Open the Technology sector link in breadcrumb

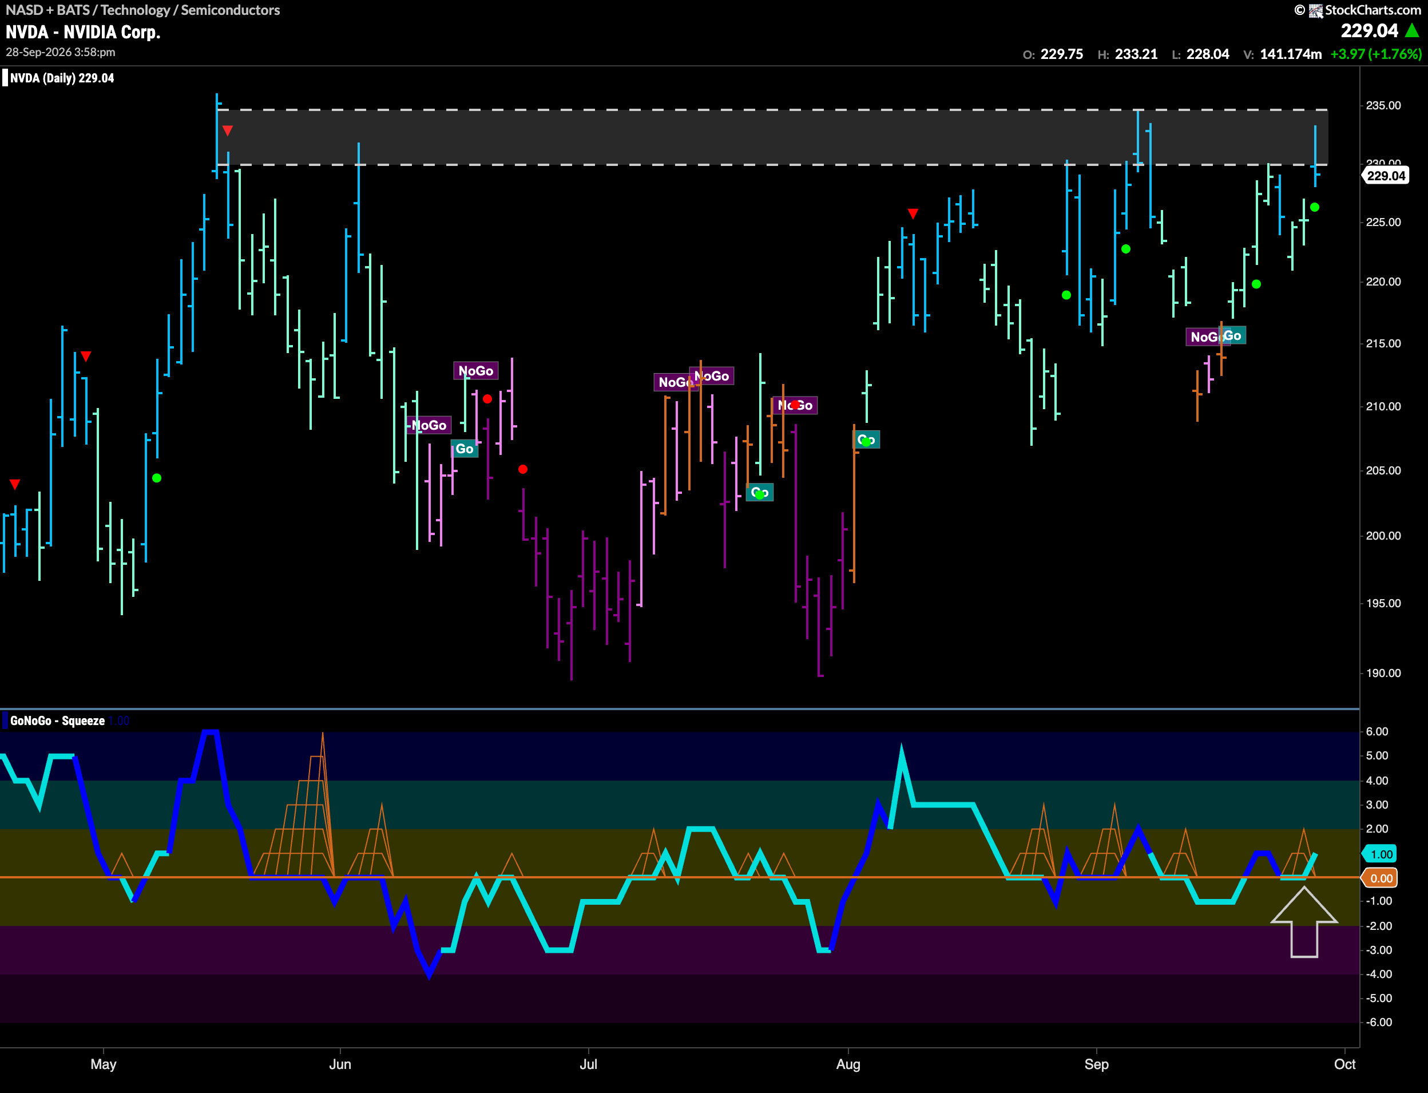pyautogui.click(x=134, y=10)
